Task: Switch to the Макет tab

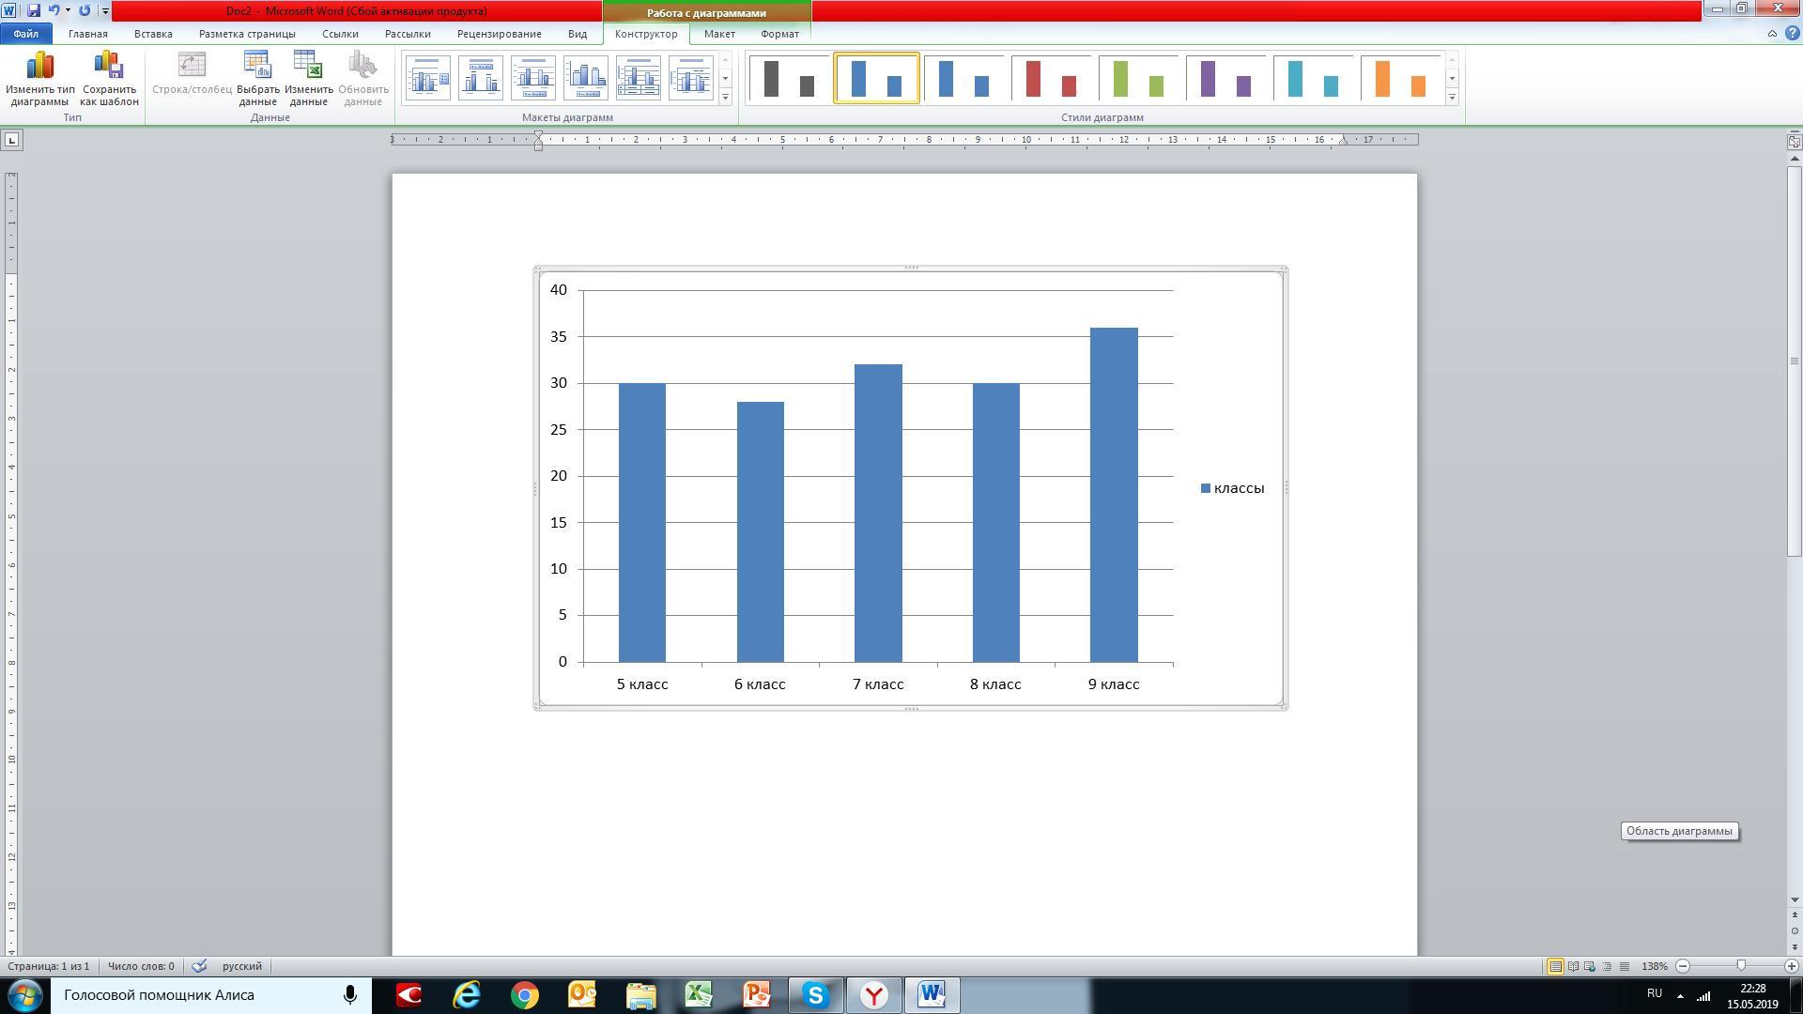Action: pyautogui.click(x=719, y=34)
